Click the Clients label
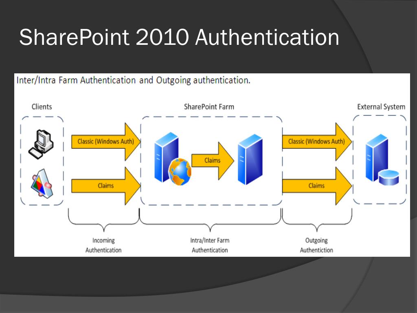Screen dimensions: 417x313 pyautogui.click(x=42, y=107)
